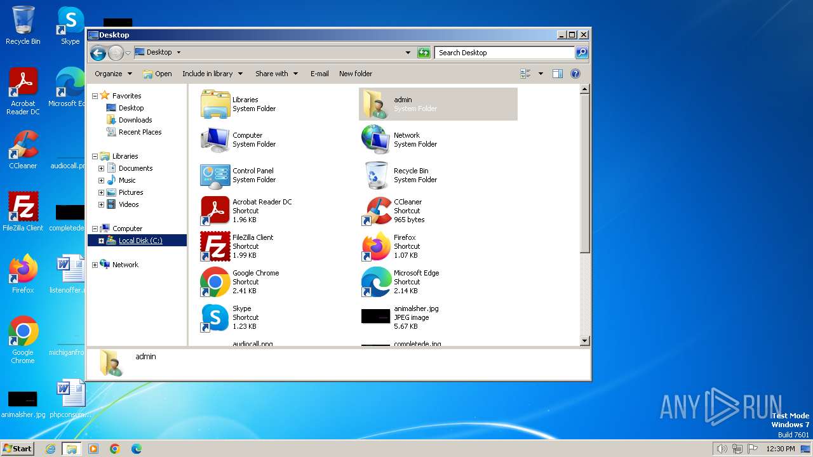This screenshot has height=457, width=813.
Task: Expand Local Disk (C:) node
Action: [x=101, y=241]
